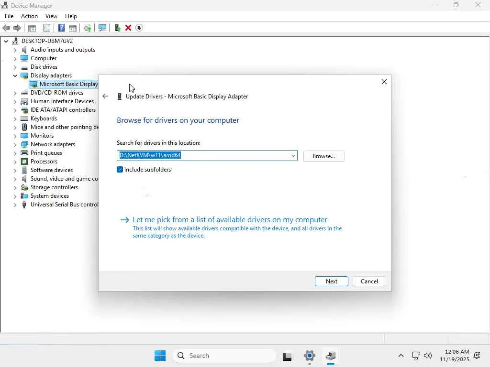Uncheck the Include subfolders checkbox
490x367 pixels.
tap(120, 170)
